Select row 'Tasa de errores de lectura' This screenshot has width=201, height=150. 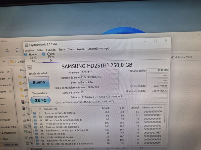coord(98,112)
